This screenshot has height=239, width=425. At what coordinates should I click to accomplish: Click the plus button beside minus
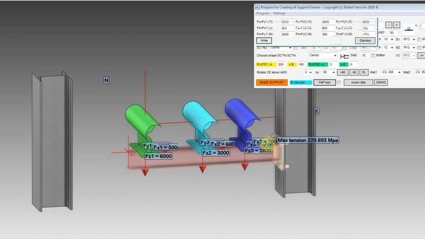(x=396, y=25)
